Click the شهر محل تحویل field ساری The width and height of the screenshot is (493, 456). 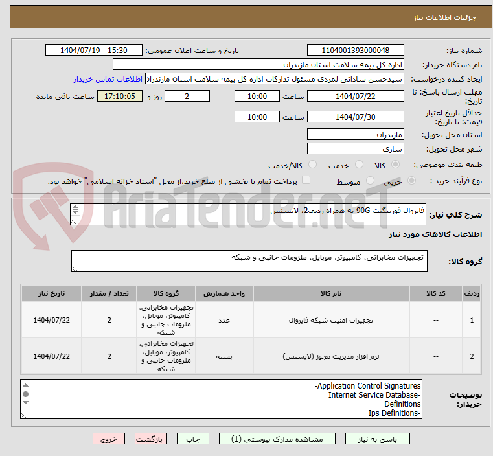click(355, 148)
